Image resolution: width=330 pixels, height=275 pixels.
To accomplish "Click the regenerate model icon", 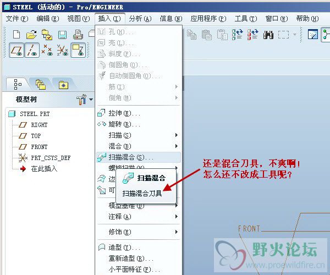I will 237,35.
